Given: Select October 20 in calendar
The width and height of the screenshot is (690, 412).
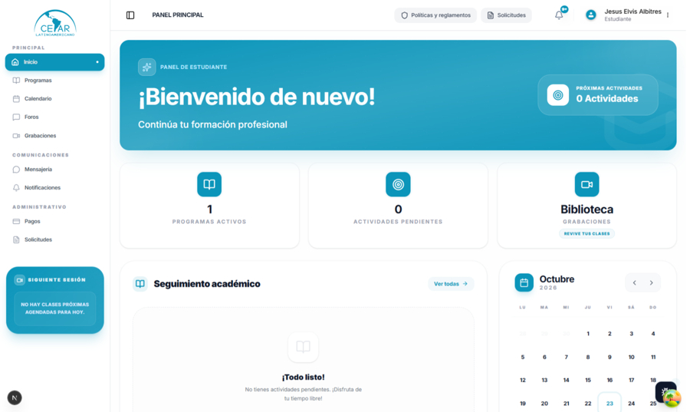Looking at the screenshot, I should [544, 404].
